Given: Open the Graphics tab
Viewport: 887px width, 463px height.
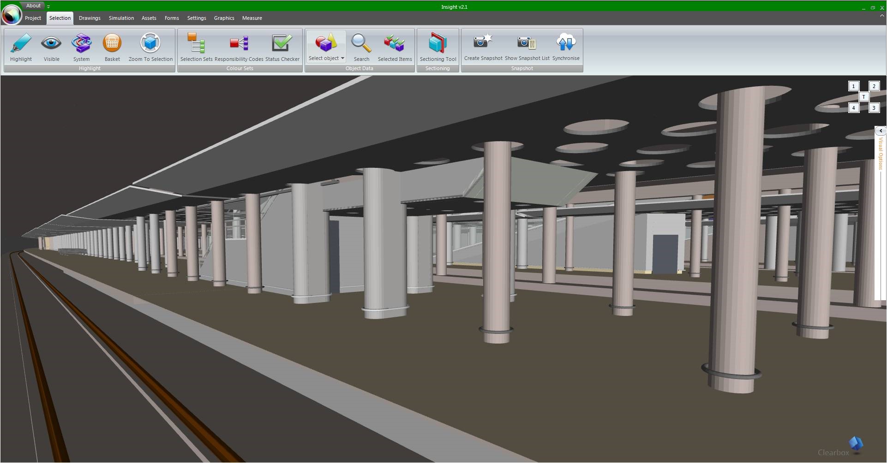Looking at the screenshot, I should click(x=224, y=18).
